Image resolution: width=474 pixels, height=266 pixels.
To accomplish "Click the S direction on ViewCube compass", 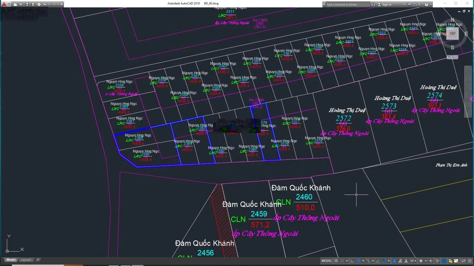I will pos(452,48).
